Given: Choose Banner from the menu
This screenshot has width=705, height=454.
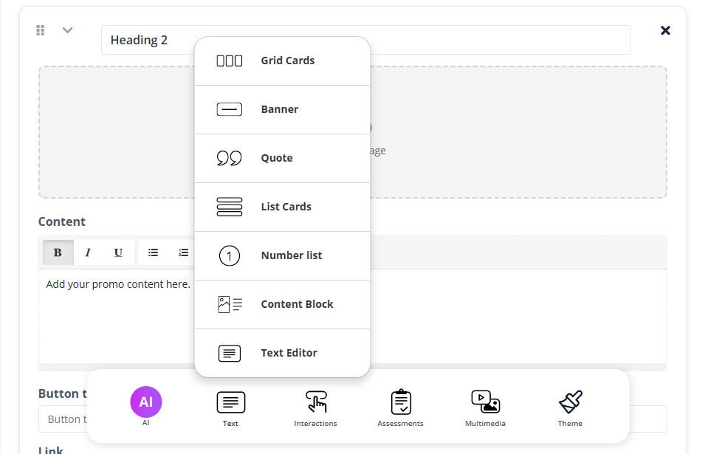Looking at the screenshot, I should pyautogui.click(x=282, y=109).
